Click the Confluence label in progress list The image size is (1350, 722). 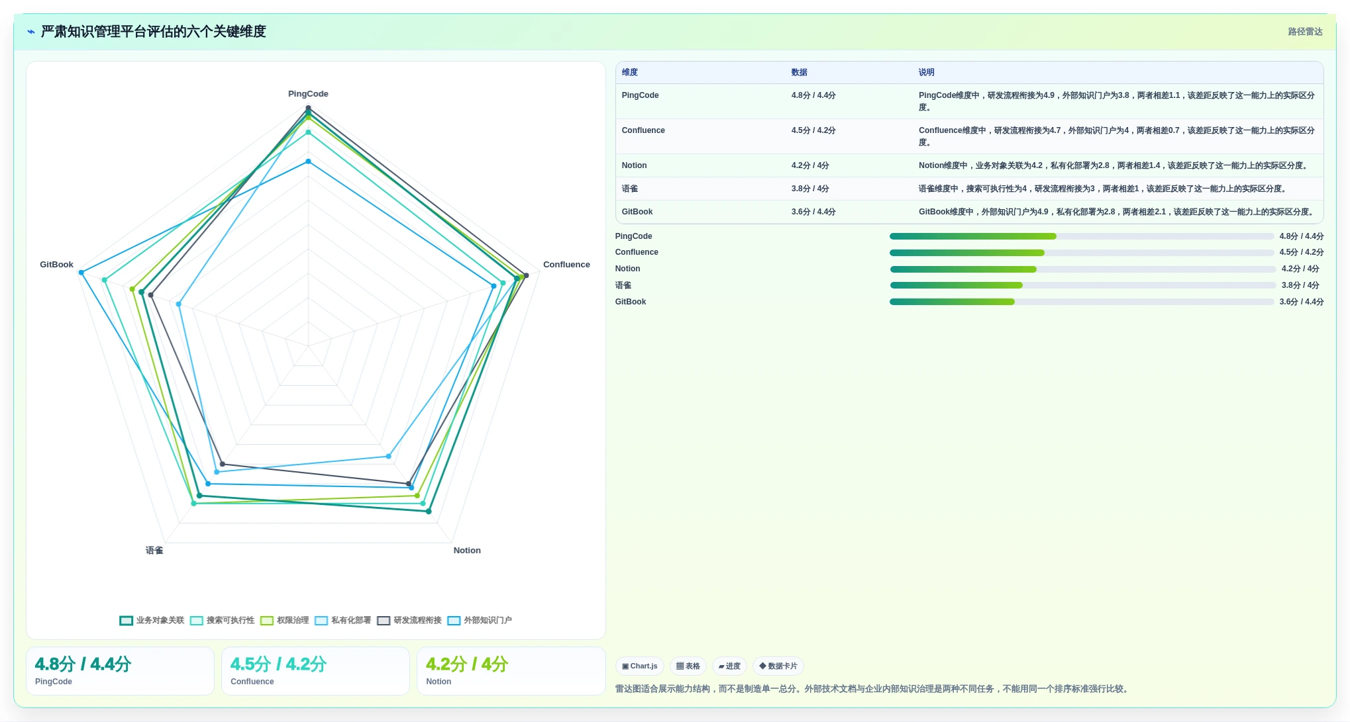pyautogui.click(x=637, y=252)
